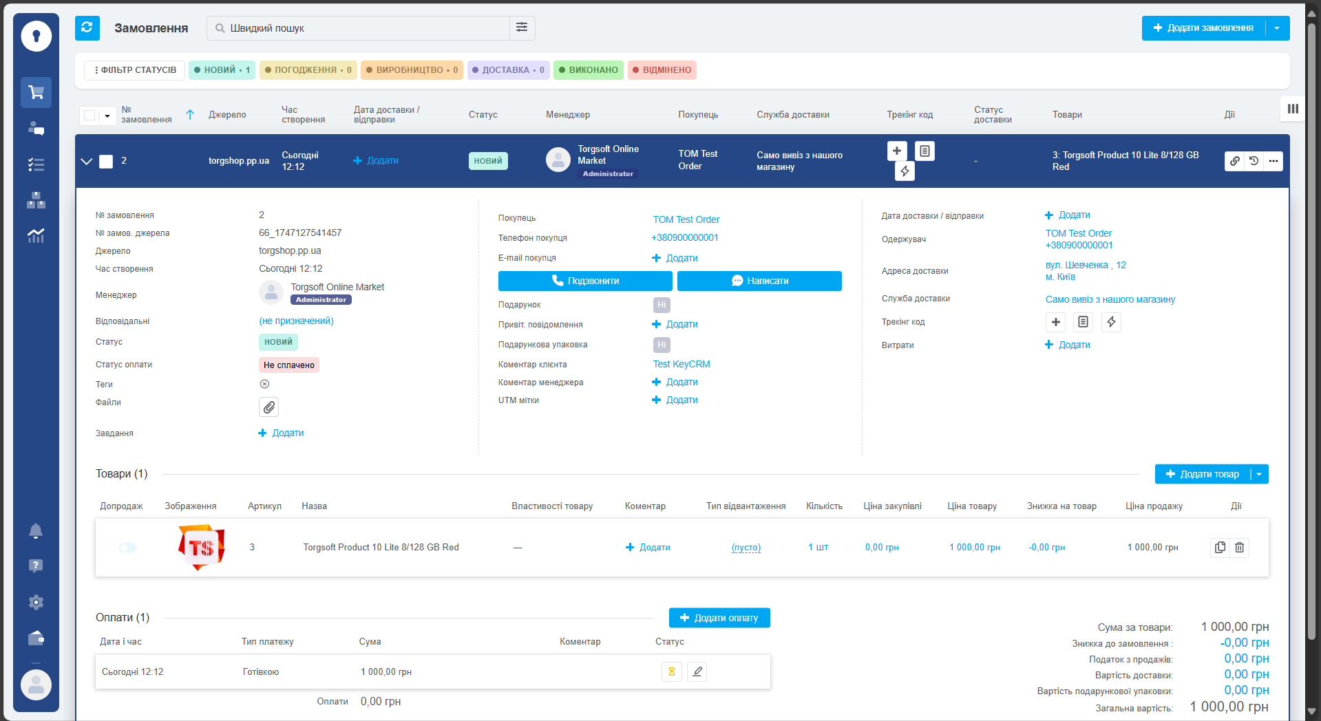
Task: Copy the product row with duplicate icon
Action: (x=1220, y=548)
